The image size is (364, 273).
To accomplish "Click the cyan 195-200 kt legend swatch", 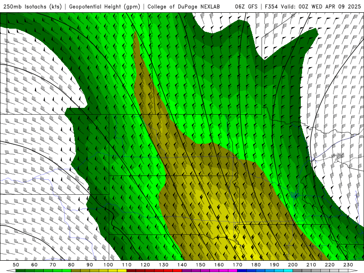I will (x=288, y=271).
